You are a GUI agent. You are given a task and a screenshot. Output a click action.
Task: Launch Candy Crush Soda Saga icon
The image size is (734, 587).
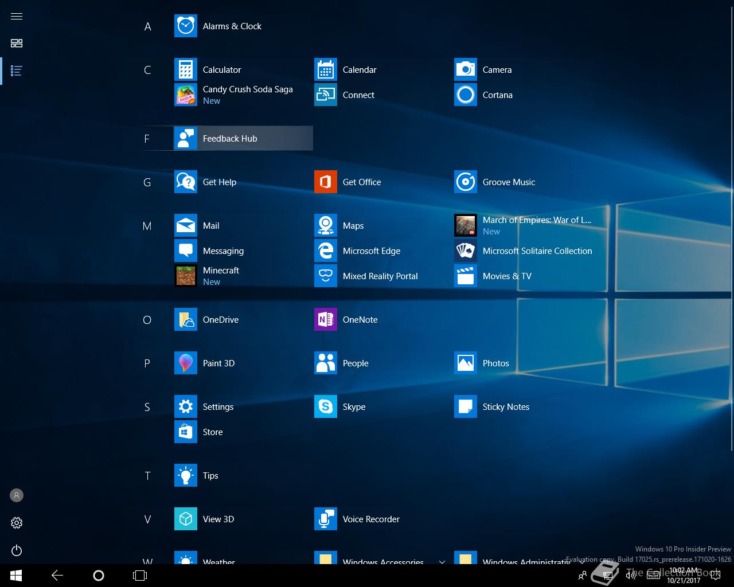(186, 95)
